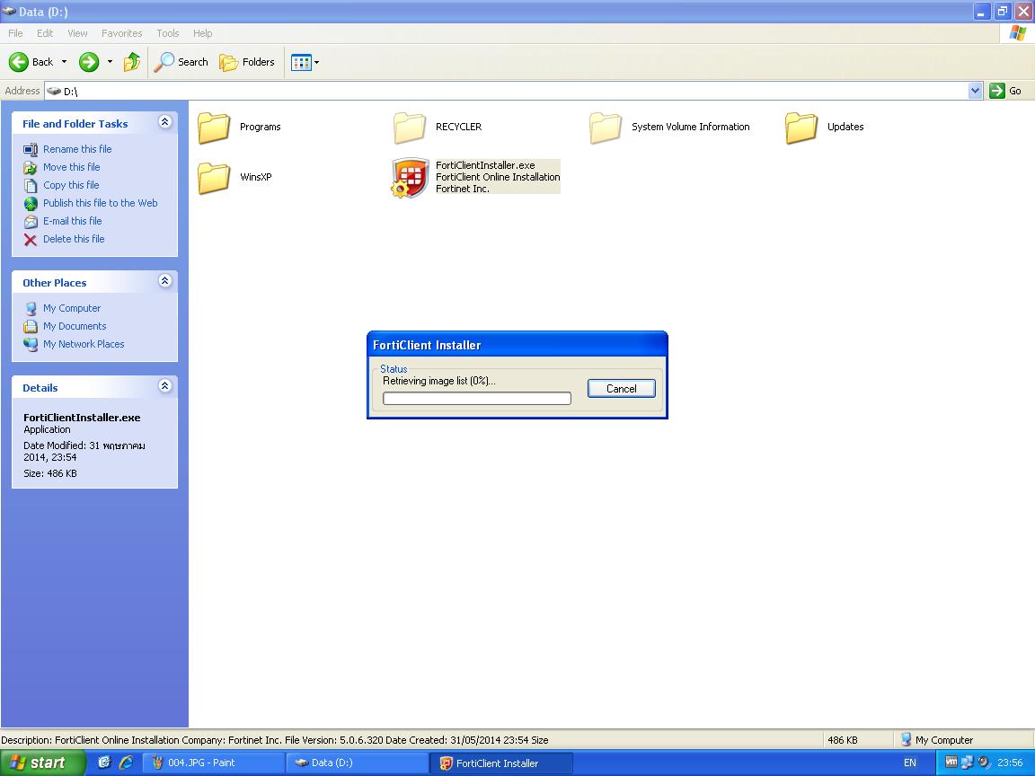The height and width of the screenshot is (776, 1035).
Task: Click Move this file link
Action: pyautogui.click(x=71, y=167)
